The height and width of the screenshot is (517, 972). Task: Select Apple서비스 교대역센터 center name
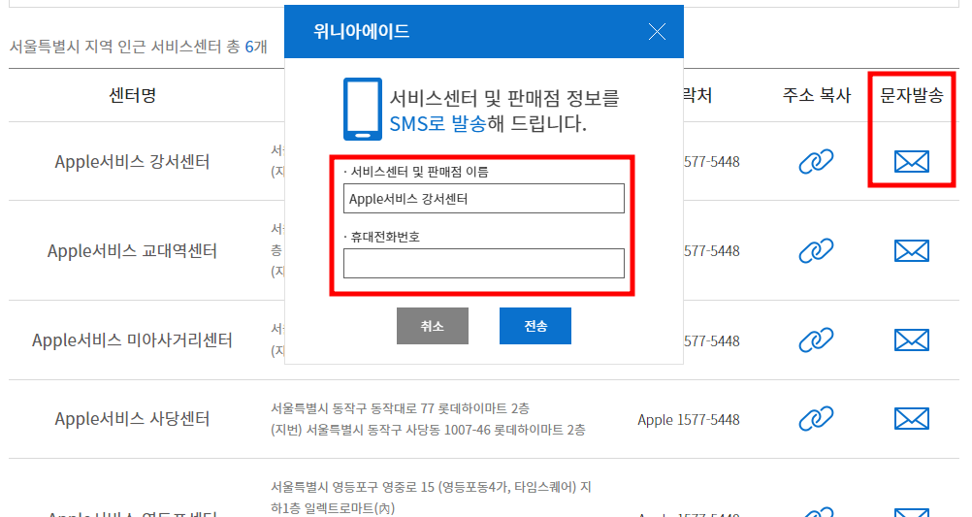(x=132, y=251)
